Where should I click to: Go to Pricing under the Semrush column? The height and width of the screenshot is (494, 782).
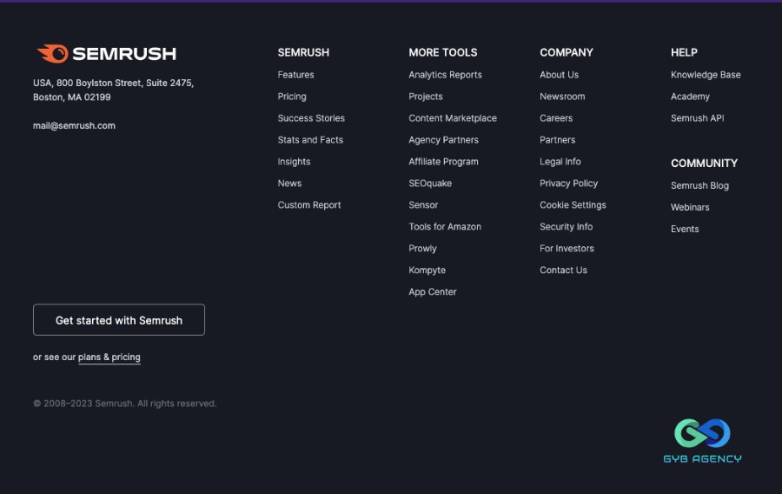(292, 97)
